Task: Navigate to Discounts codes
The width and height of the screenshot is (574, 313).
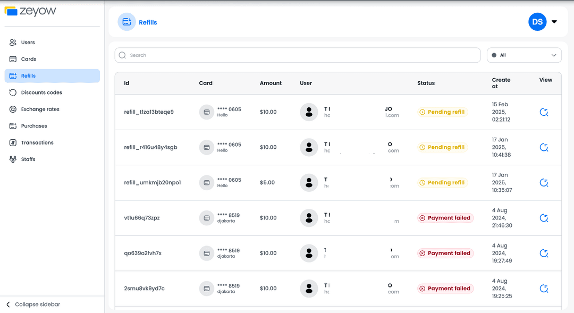Action: [41, 92]
